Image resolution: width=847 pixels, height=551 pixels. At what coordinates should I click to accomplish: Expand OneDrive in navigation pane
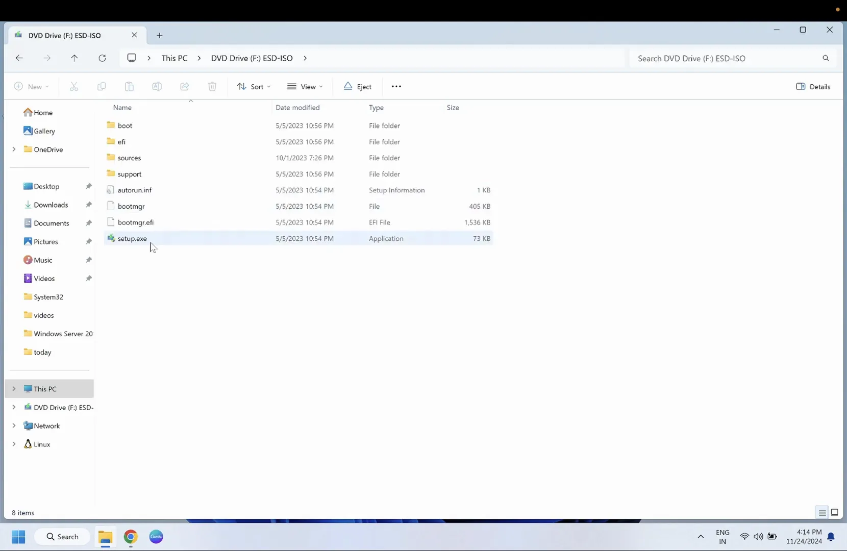point(14,149)
